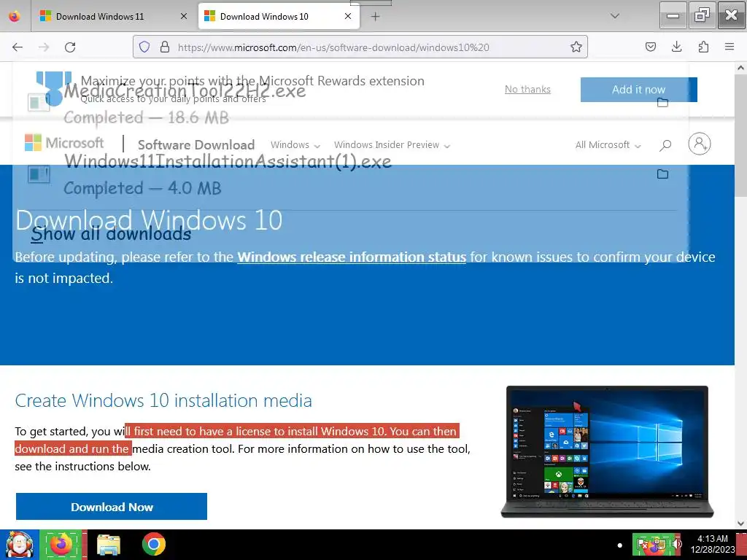This screenshot has width=747, height=560.
Task: Open the tracking protection shield icon
Action: tap(144, 47)
